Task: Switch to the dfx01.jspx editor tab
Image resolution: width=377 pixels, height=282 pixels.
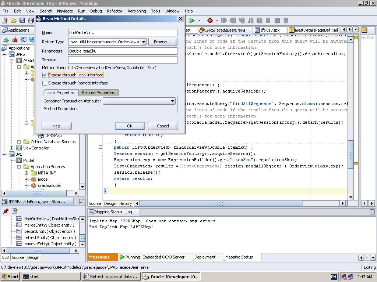Action: [270, 30]
